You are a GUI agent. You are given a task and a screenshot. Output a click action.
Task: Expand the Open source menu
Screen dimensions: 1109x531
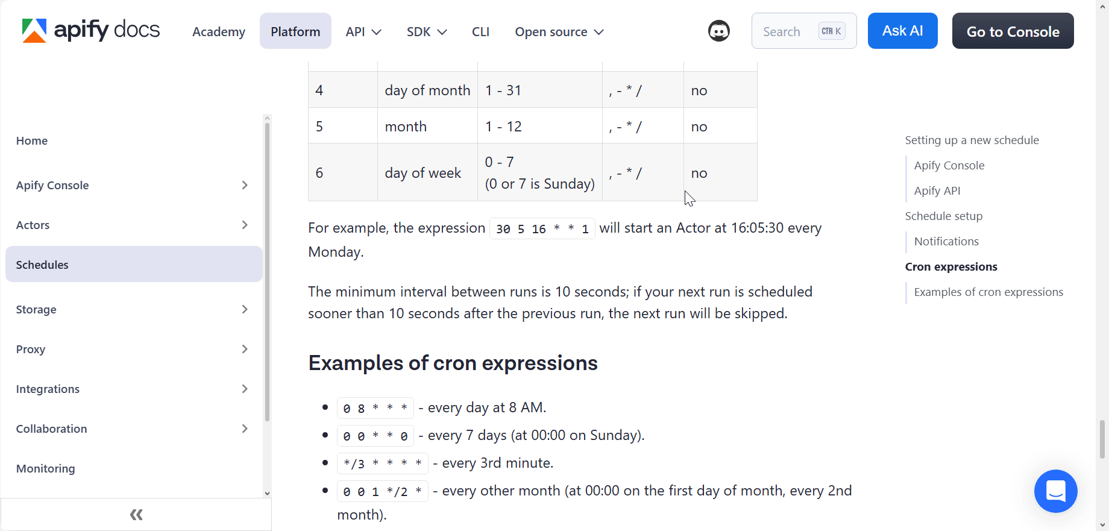[558, 31]
